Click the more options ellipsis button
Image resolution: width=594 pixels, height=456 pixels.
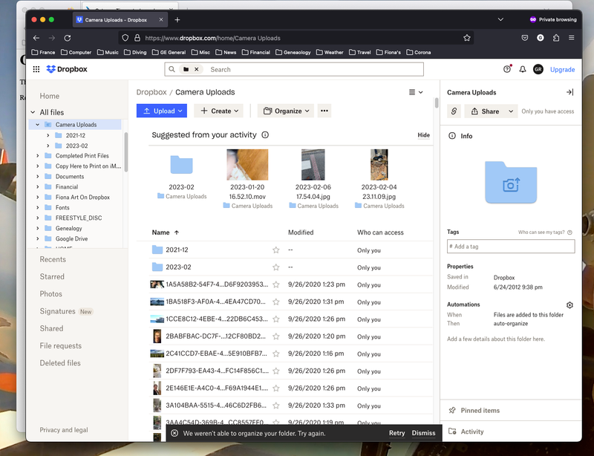[x=324, y=111]
